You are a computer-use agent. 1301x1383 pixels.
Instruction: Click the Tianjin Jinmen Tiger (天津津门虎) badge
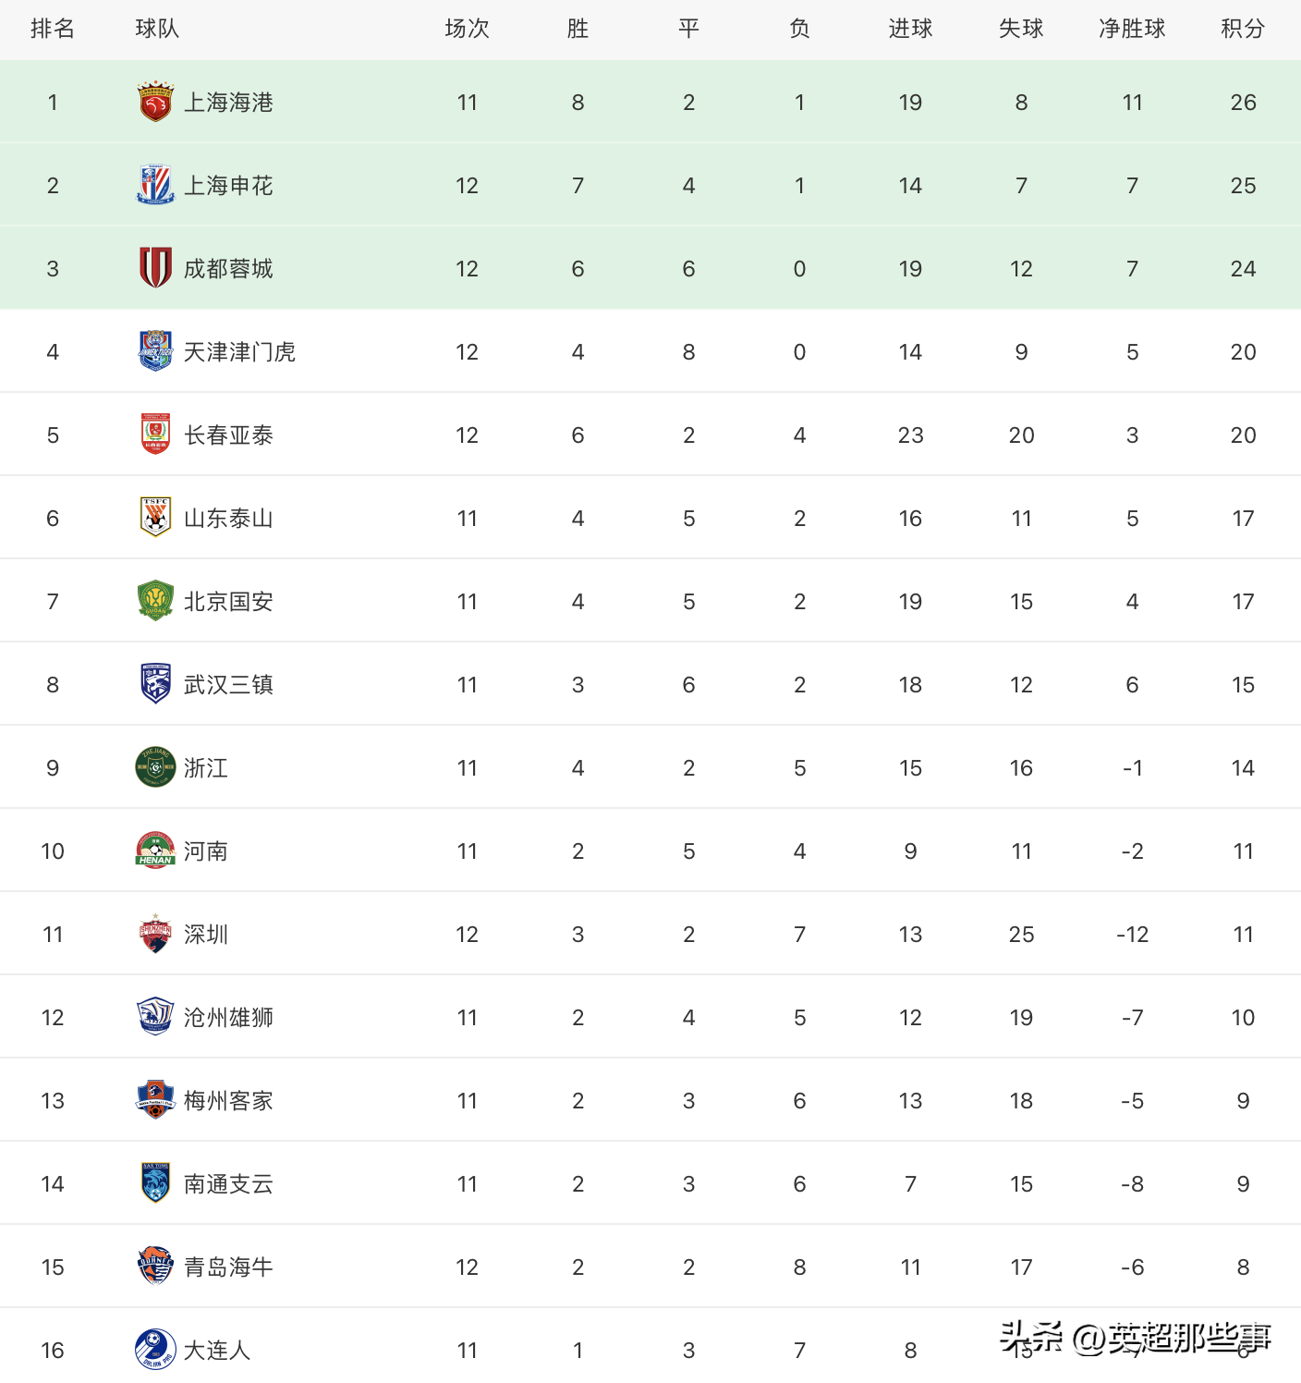pyautogui.click(x=155, y=351)
